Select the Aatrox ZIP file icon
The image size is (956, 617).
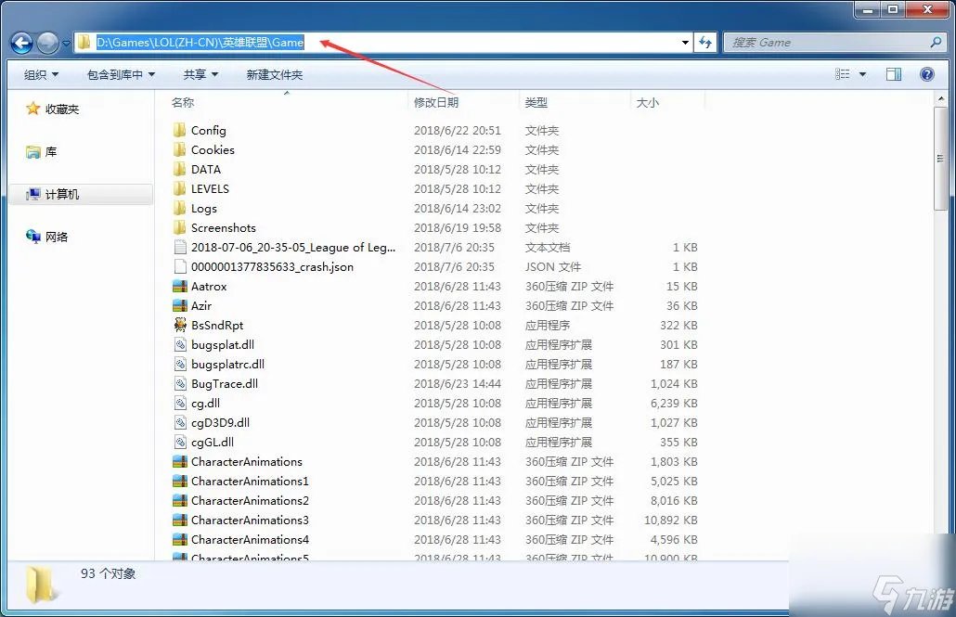pyautogui.click(x=181, y=287)
